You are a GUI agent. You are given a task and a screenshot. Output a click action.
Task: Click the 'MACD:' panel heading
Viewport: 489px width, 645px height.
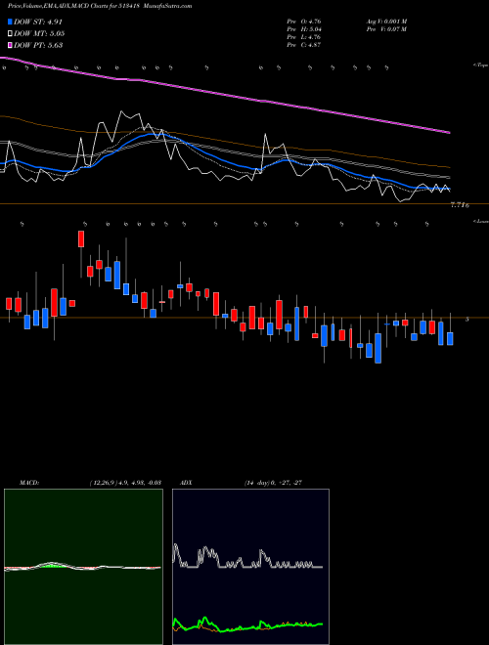(x=29, y=483)
